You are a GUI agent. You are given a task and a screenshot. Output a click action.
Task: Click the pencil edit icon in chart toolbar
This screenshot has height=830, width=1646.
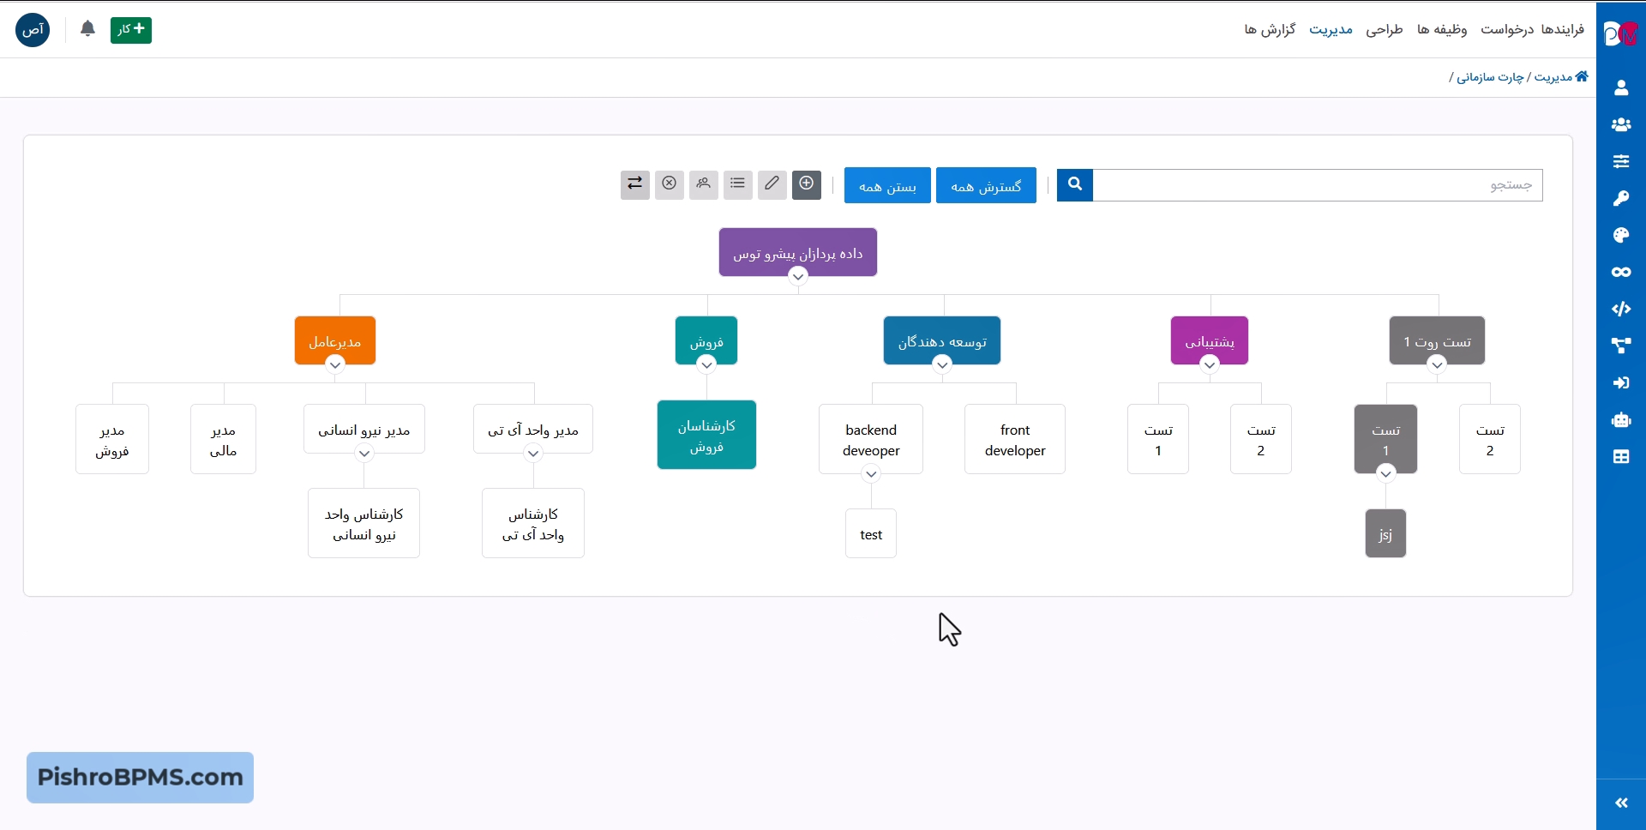[772, 184]
